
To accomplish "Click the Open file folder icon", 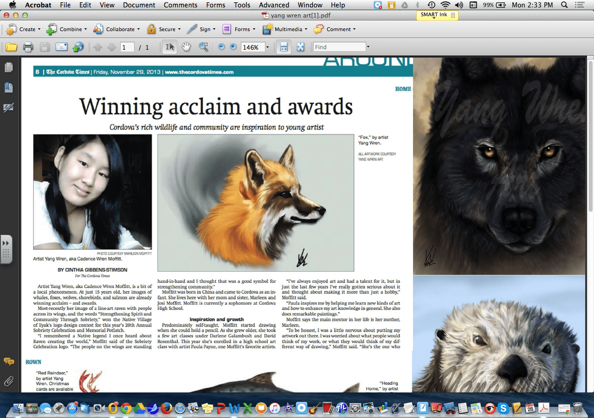I will 11,47.
